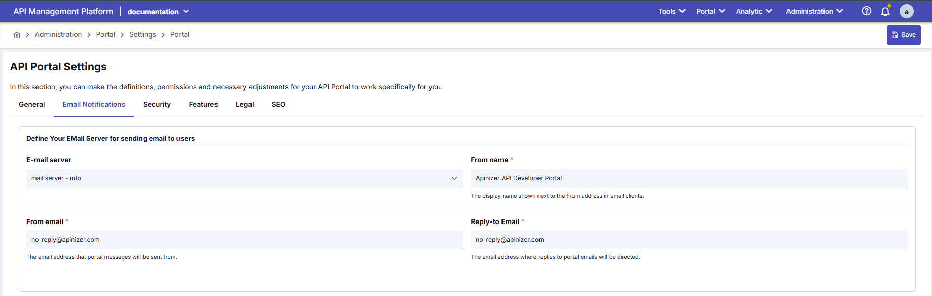Click the Settings breadcrumb link

click(142, 35)
